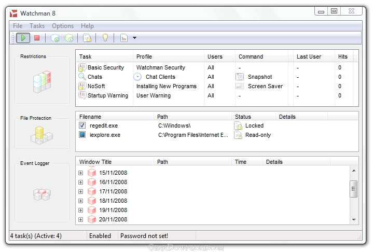Click the C:\Windows\ path cell
Image resolution: width=373 pixels, height=252 pixels.
click(174, 125)
